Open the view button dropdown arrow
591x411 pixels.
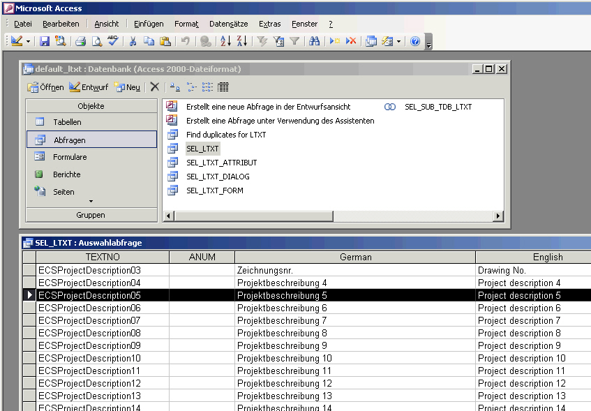point(29,41)
